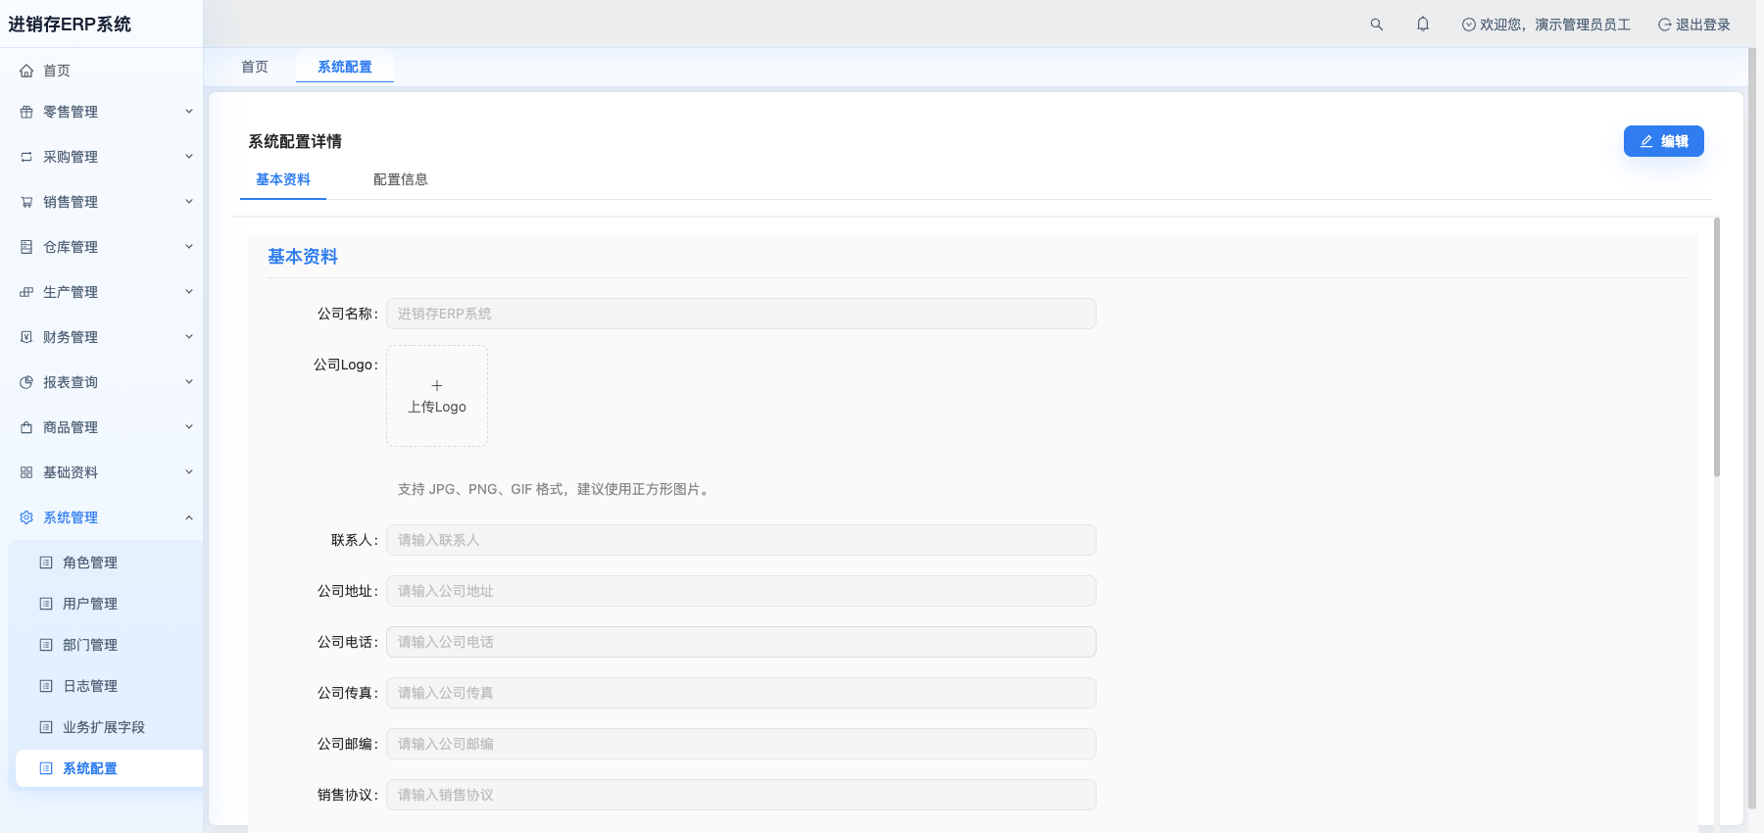Expand the 销售管理 menu chevron
Screen dimensions: 1764x833
click(189, 202)
